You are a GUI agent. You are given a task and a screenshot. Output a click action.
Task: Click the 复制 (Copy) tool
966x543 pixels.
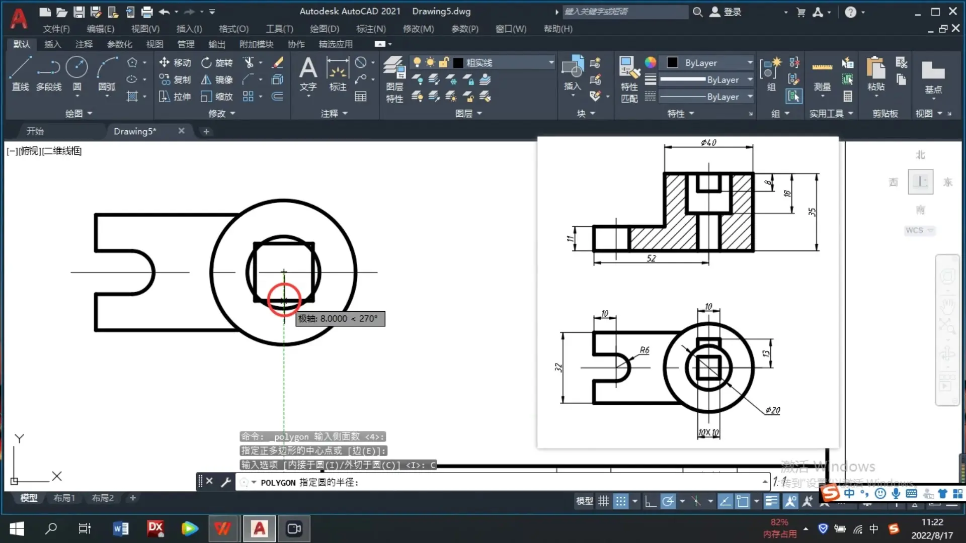pos(175,79)
